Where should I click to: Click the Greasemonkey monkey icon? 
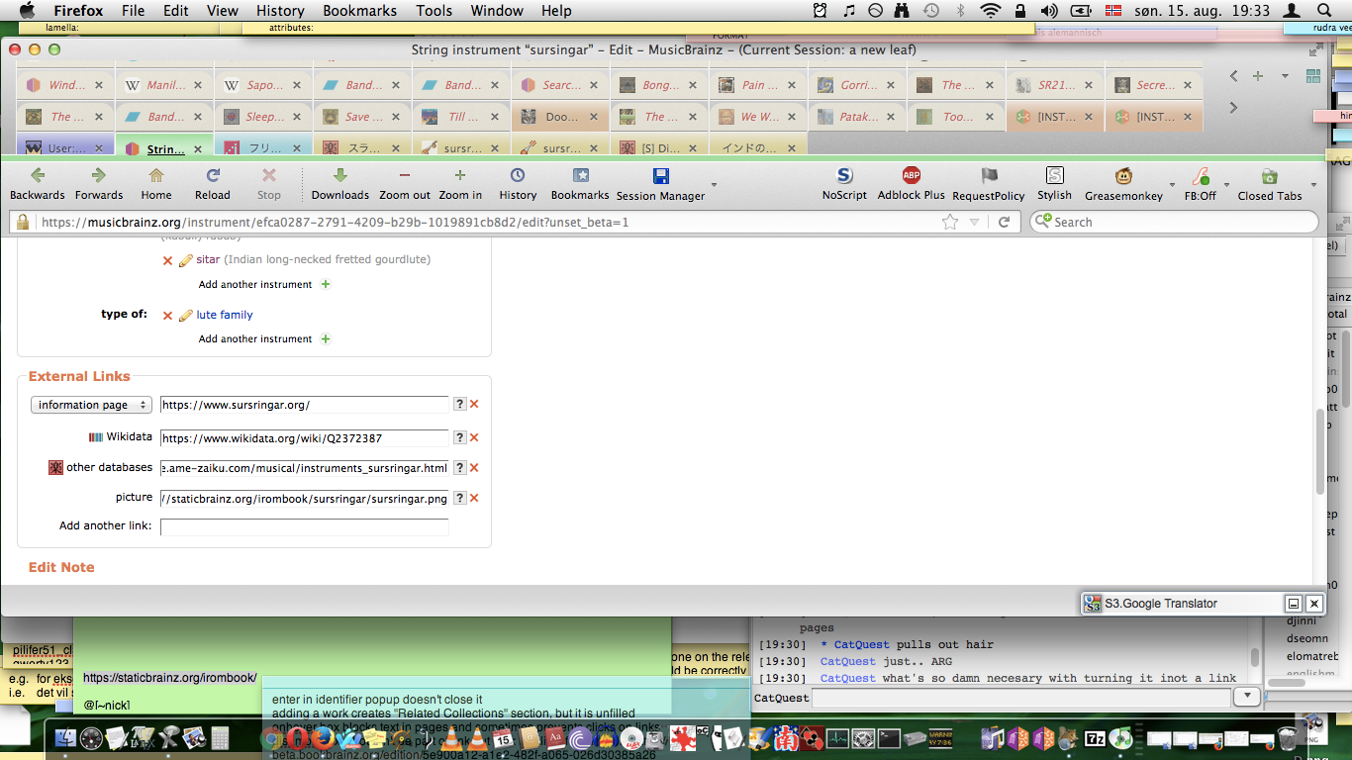[1124, 176]
